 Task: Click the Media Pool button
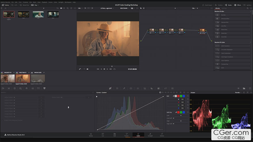24,5
